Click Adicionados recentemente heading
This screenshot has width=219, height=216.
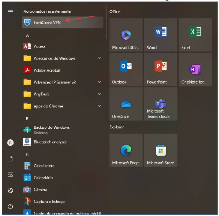click(x=47, y=11)
